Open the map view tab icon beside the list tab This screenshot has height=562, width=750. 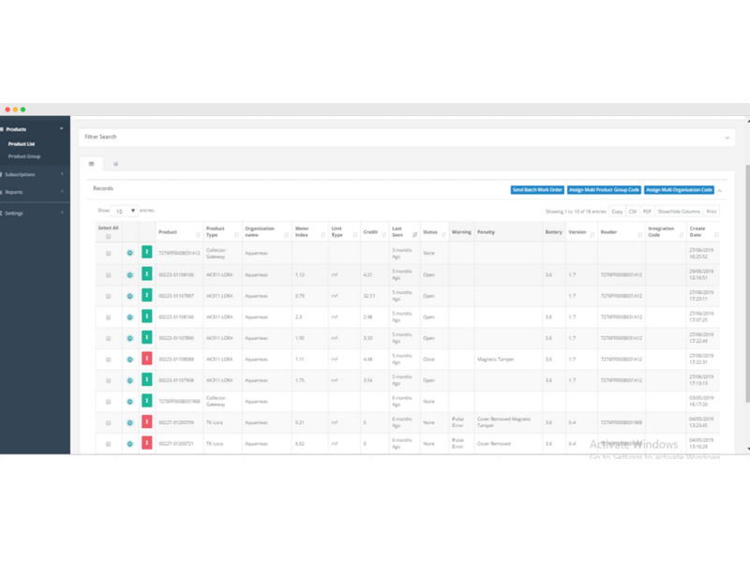click(x=115, y=163)
